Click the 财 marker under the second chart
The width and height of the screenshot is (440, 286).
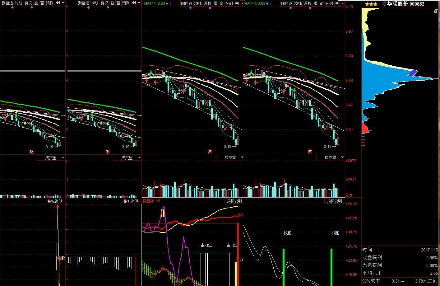pyautogui.click(x=108, y=152)
